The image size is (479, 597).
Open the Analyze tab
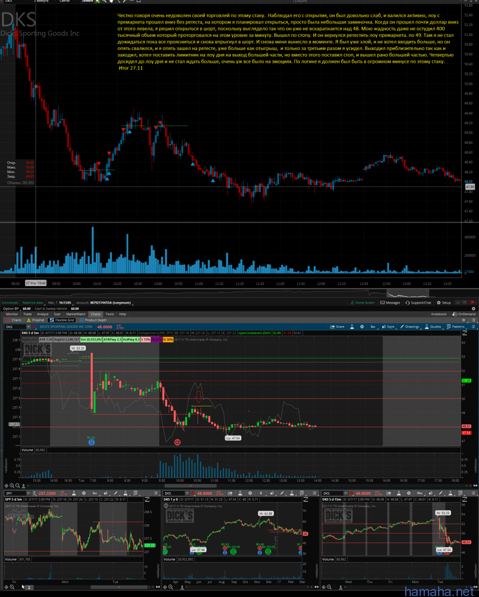(x=42, y=314)
